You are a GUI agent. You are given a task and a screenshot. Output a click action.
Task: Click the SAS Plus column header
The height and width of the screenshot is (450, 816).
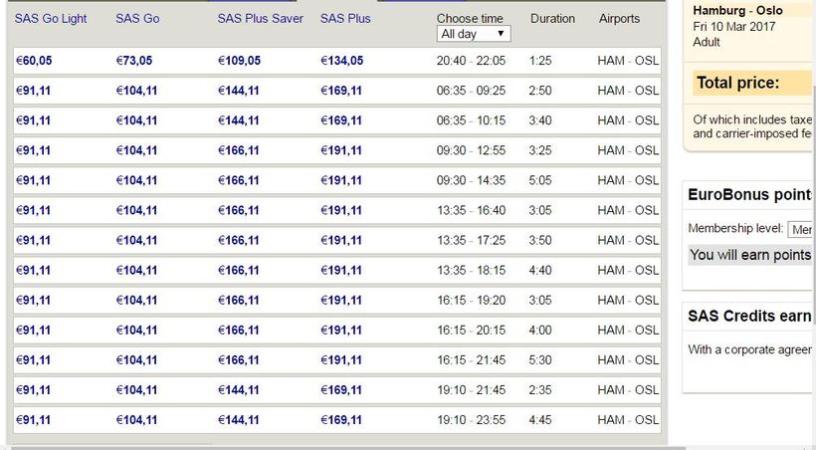pyautogui.click(x=345, y=19)
